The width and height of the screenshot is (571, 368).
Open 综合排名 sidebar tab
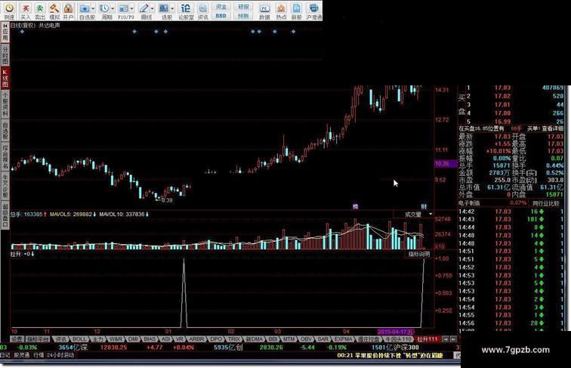click(x=5, y=157)
